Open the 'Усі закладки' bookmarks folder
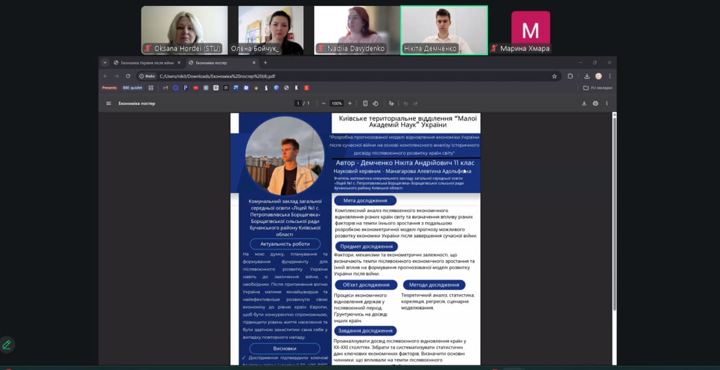720x370 pixels. point(598,87)
